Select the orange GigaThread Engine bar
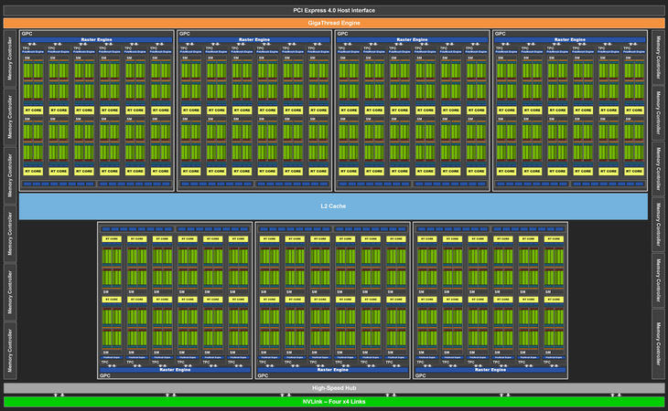Viewport: 668px width, 411px height. tap(334, 22)
